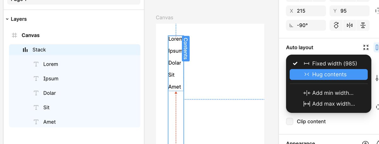
Task: Click the Auto layout section heading
Action: [300, 48]
